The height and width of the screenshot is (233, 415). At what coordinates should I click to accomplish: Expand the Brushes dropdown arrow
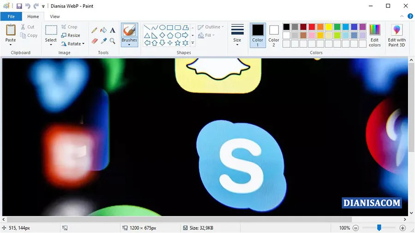point(130,45)
